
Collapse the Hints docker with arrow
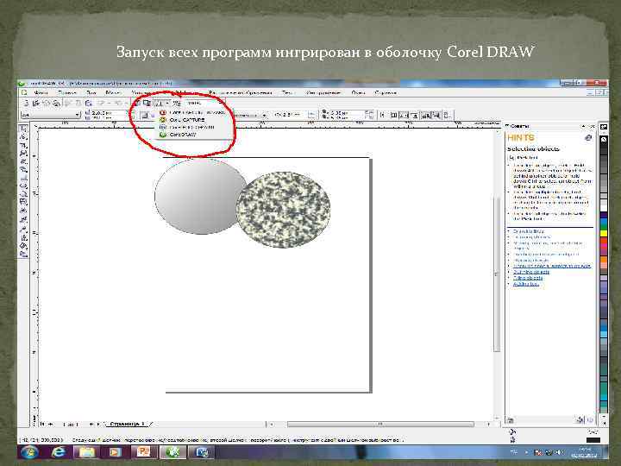pyautogui.click(x=583, y=126)
